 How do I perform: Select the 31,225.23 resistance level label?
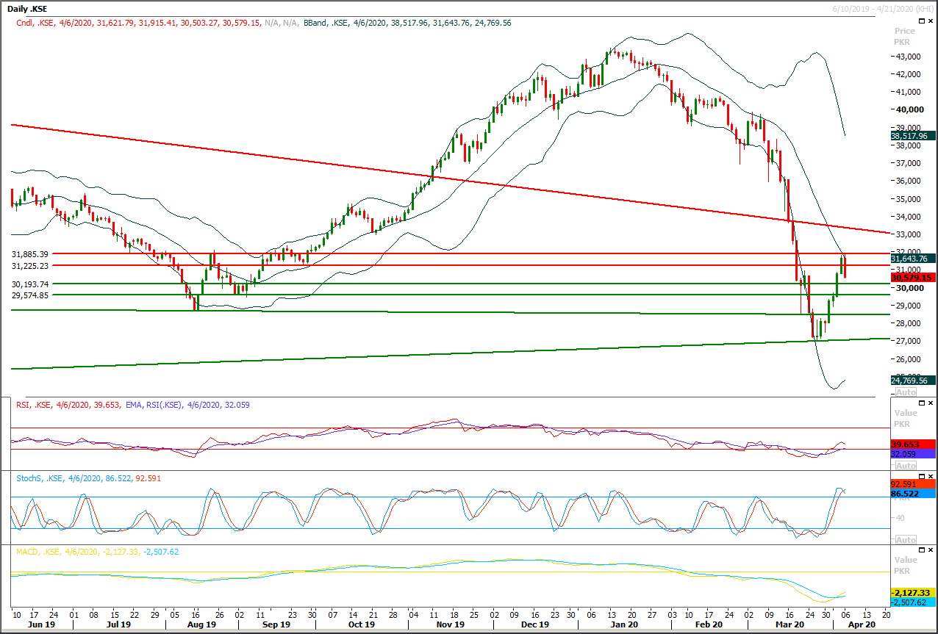click(30, 266)
